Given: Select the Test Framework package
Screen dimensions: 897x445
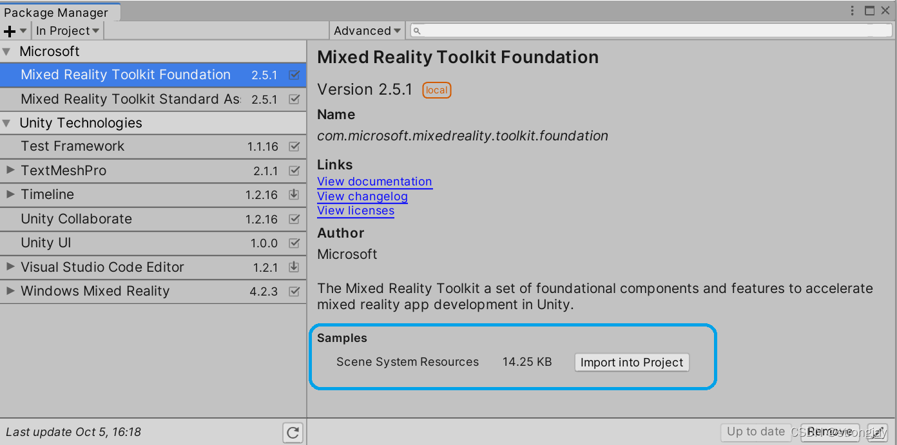Looking at the screenshot, I should pos(153,146).
